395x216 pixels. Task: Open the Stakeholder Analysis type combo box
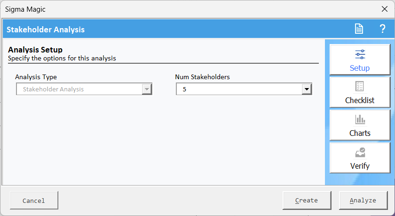pos(84,89)
